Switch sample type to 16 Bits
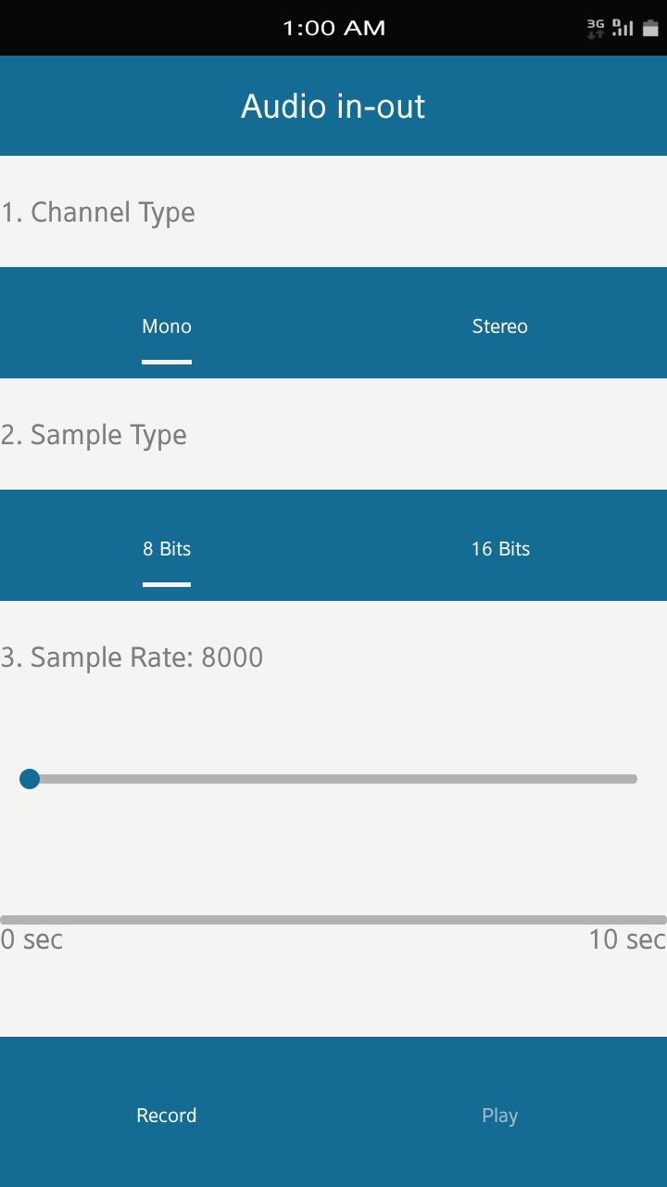Viewport: 667px width, 1187px height. [x=500, y=549]
